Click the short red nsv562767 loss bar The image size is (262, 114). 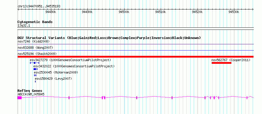pyautogui.click(x=221, y=63)
